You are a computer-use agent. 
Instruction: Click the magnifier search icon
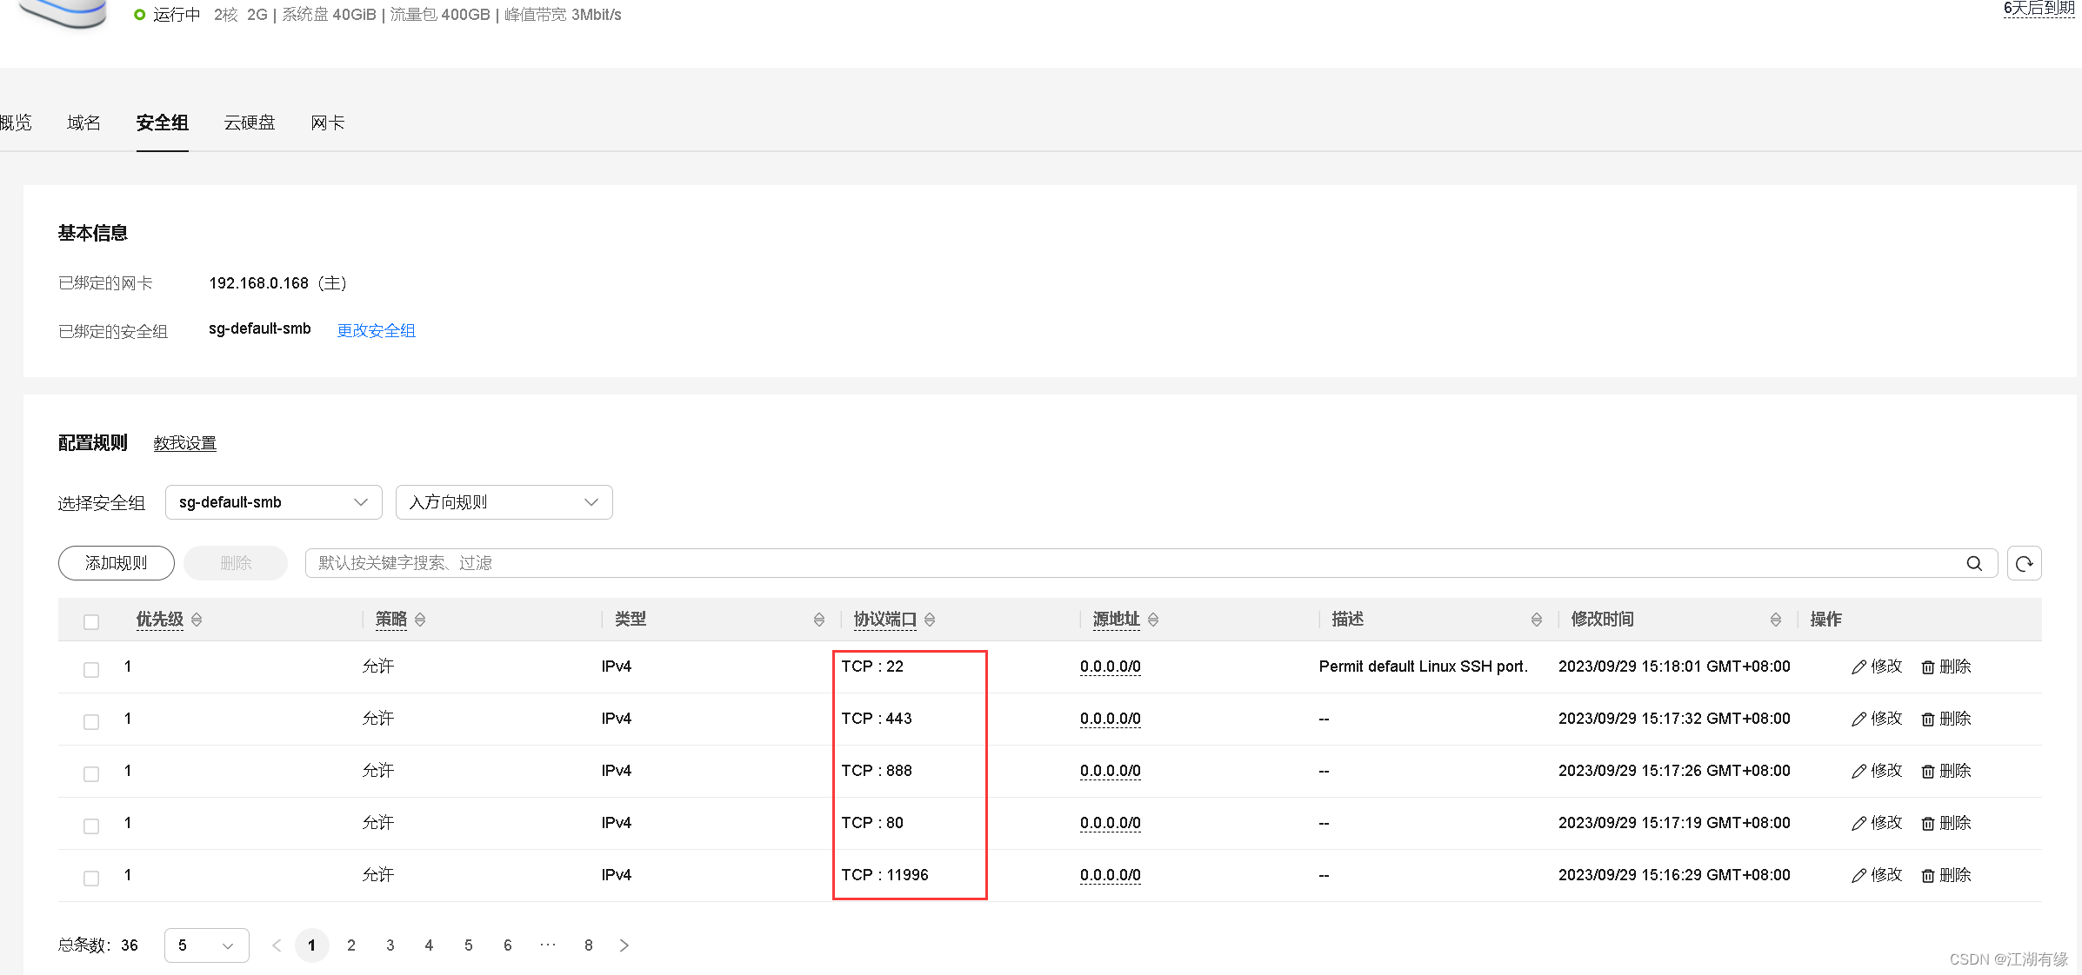(1974, 563)
